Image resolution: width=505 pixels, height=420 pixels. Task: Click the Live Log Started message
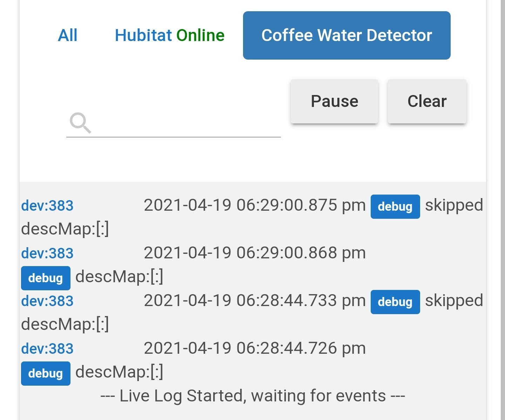(252, 396)
